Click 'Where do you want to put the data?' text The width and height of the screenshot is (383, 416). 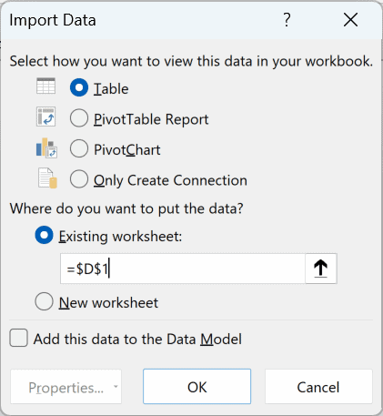click(126, 208)
